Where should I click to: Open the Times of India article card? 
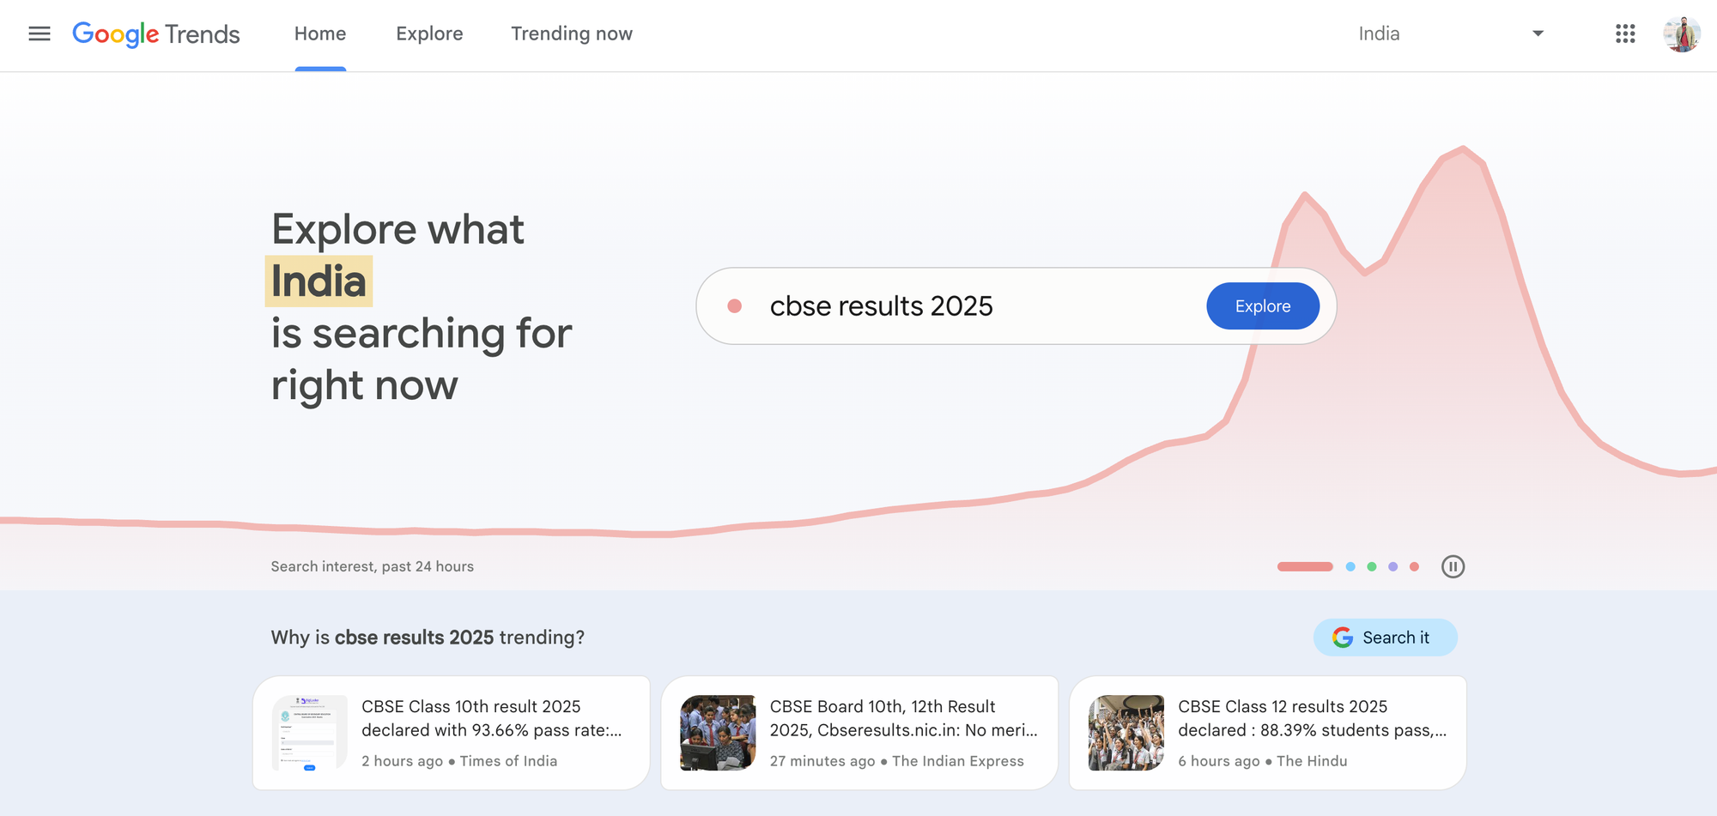pos(452,732)
